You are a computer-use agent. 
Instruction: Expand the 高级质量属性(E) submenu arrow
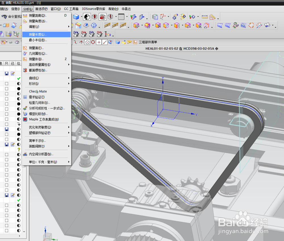[x=69, y=65]
